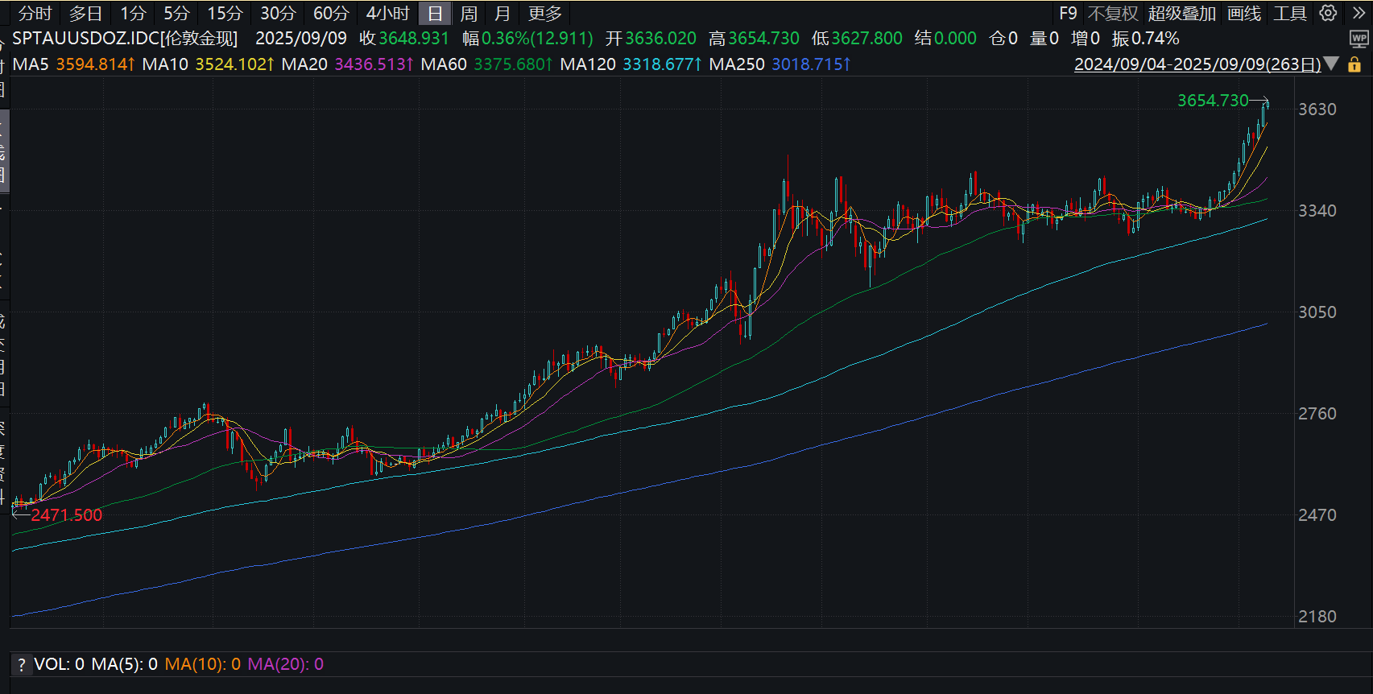Select the 分时 intraday tab
1373x694 pixels.
click(x=35, y=14)
